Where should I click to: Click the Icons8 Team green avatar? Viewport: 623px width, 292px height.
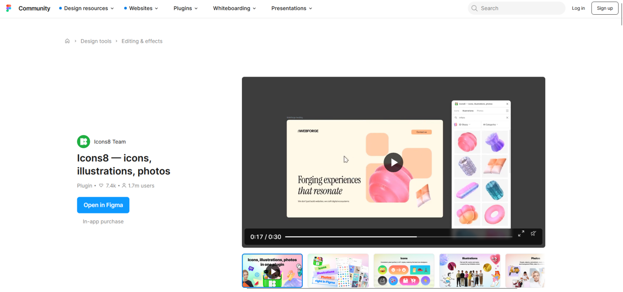83,142
